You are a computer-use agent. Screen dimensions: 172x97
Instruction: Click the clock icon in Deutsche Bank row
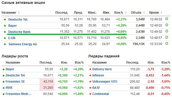click(x=167, y=31)
